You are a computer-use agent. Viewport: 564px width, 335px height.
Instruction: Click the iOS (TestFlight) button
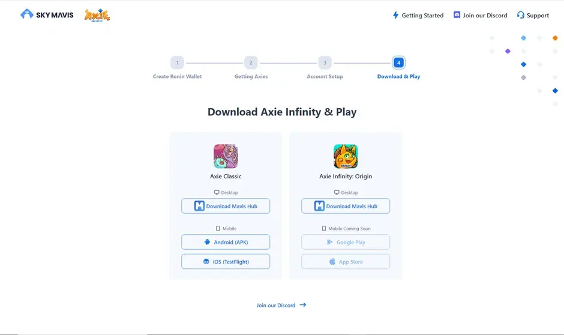(226, 262)
